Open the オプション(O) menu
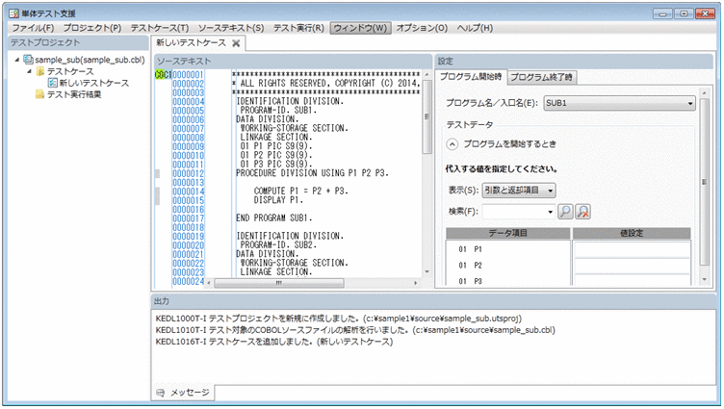 pyautogui.click(x=422, y=28)
